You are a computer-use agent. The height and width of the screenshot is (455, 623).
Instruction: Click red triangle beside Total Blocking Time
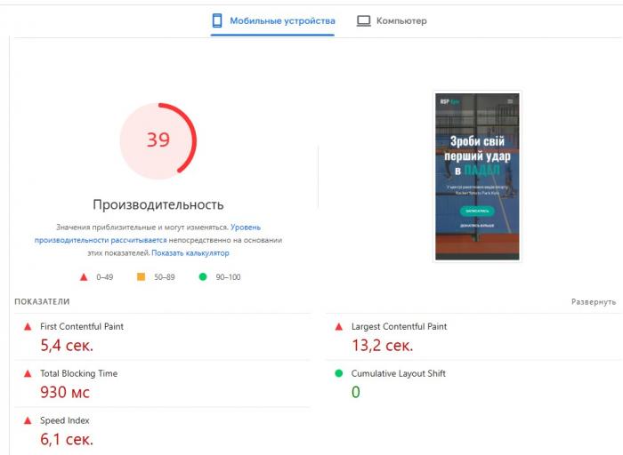28,373
